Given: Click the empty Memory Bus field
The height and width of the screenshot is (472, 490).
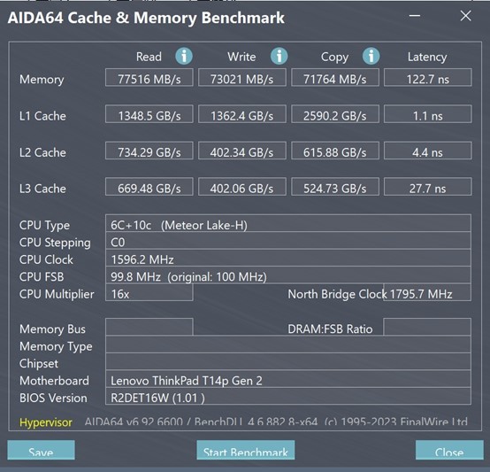Looking at the screenshot, I should 149,327.
